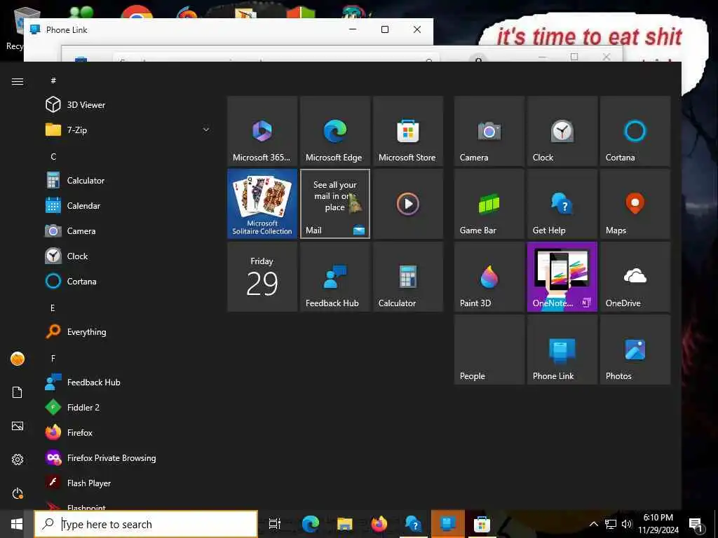Open the Everything search app
Screen dimensions: 718x538
128,331
